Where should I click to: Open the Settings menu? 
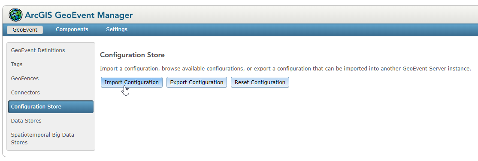[117, 29]
